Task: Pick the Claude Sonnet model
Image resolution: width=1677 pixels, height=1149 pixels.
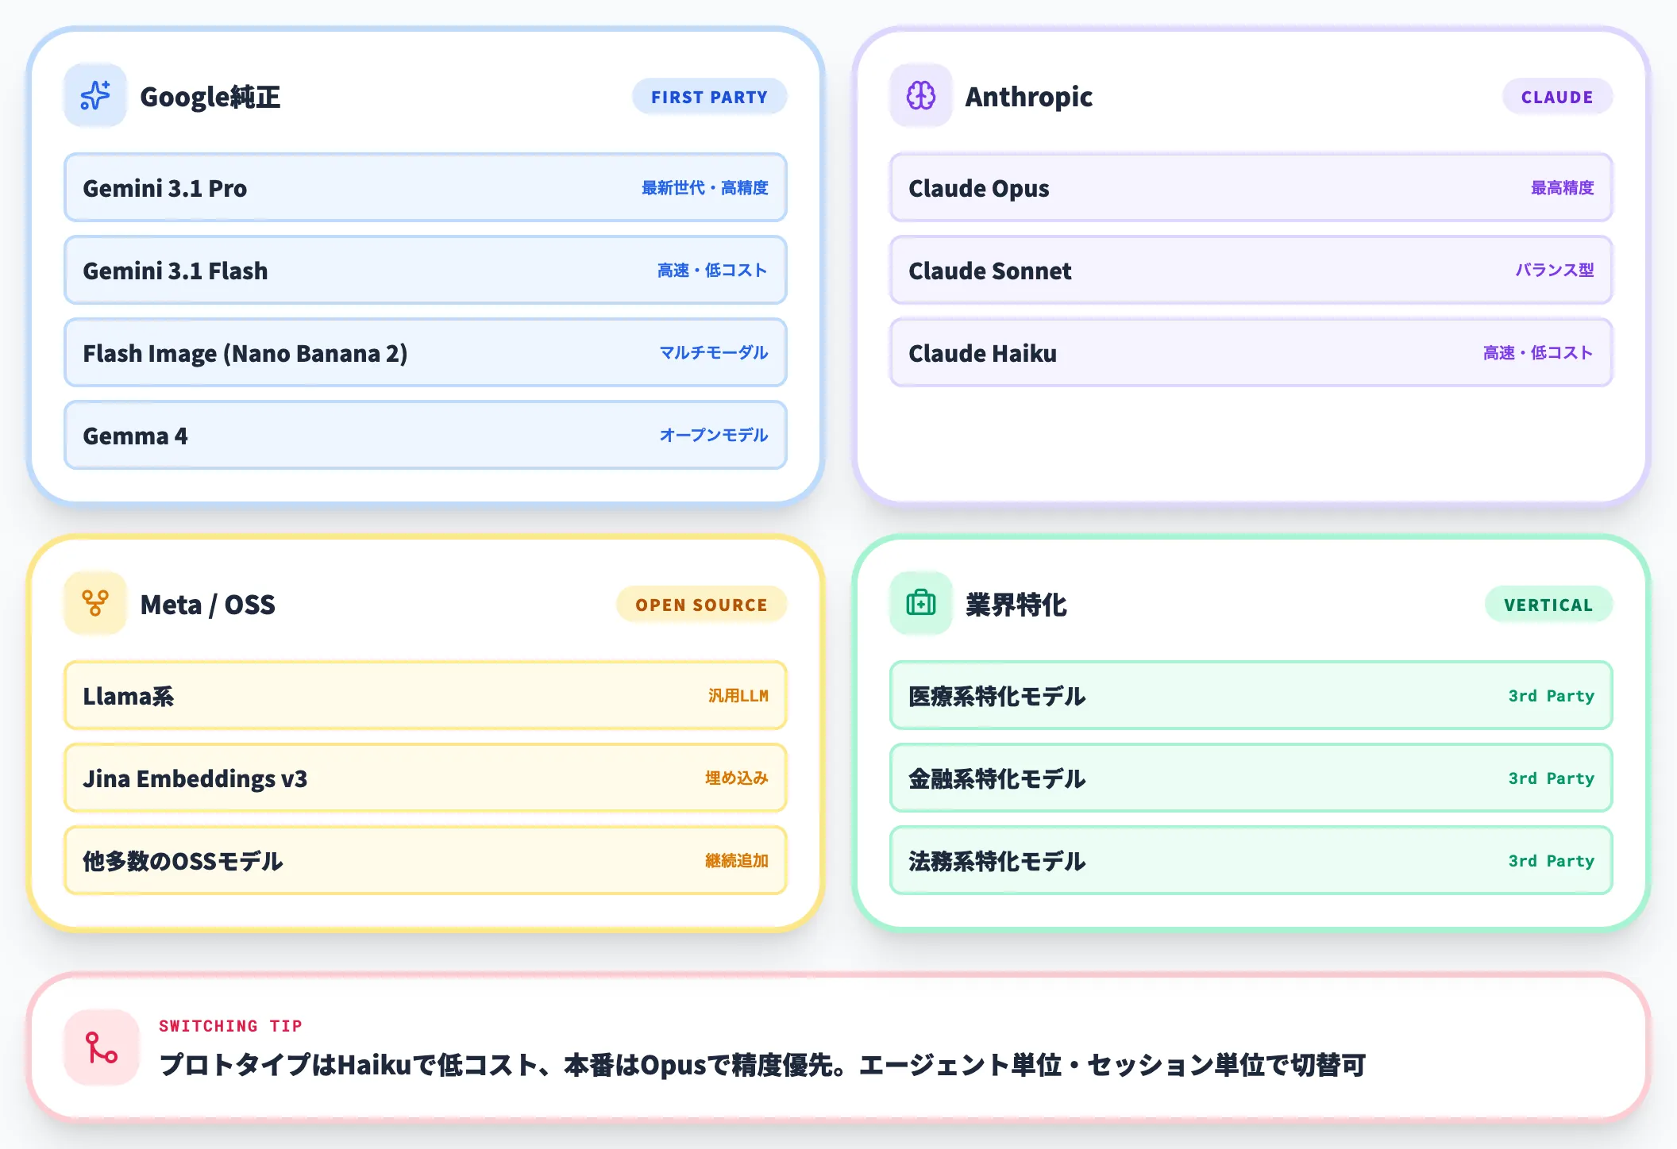Action: (1251, 271)
